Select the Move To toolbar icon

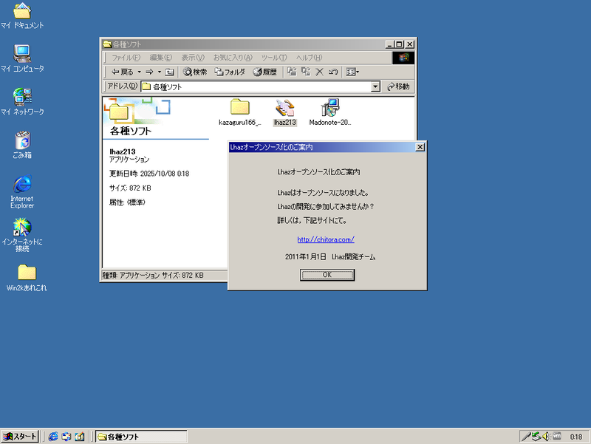point(293,72)
